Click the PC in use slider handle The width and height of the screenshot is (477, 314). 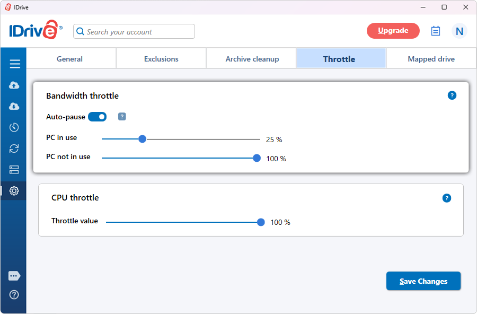142,139
